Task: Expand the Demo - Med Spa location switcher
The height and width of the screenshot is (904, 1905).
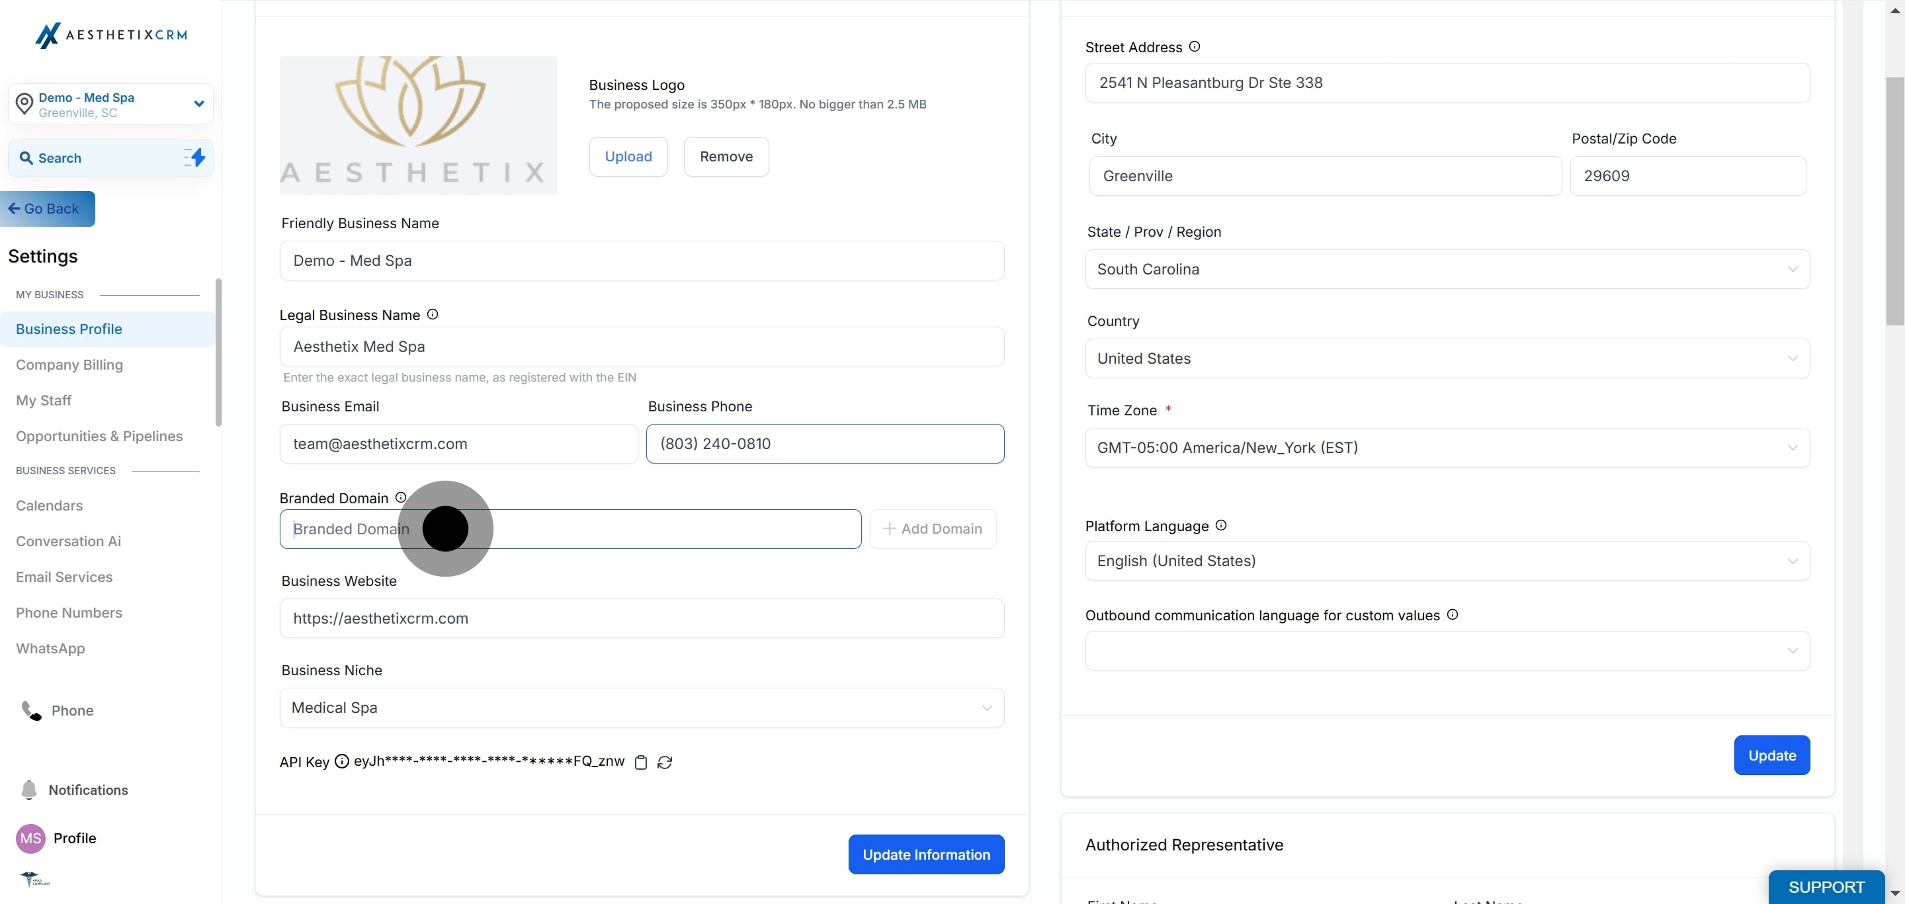Action: coord(198,103)
